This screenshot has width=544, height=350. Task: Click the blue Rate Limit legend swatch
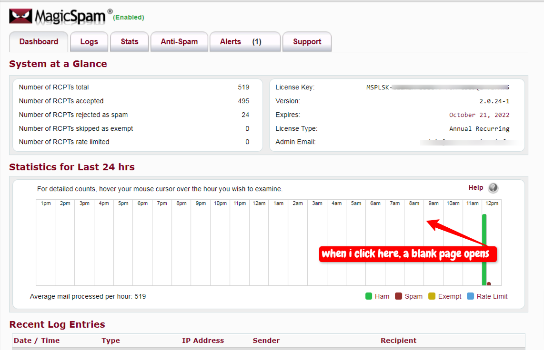pyautogui.click(x=471, y=296)
